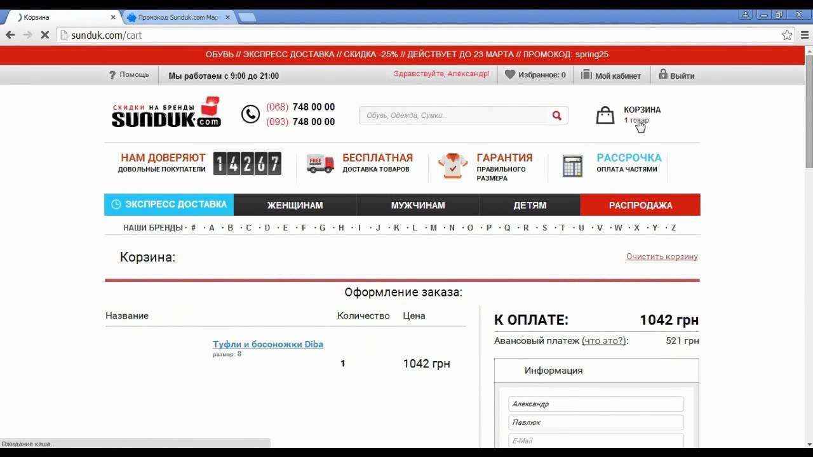The height and width of the screenshot is (457, 813).
Task: Open the Распродажа section
Action: tap(640, 205)
